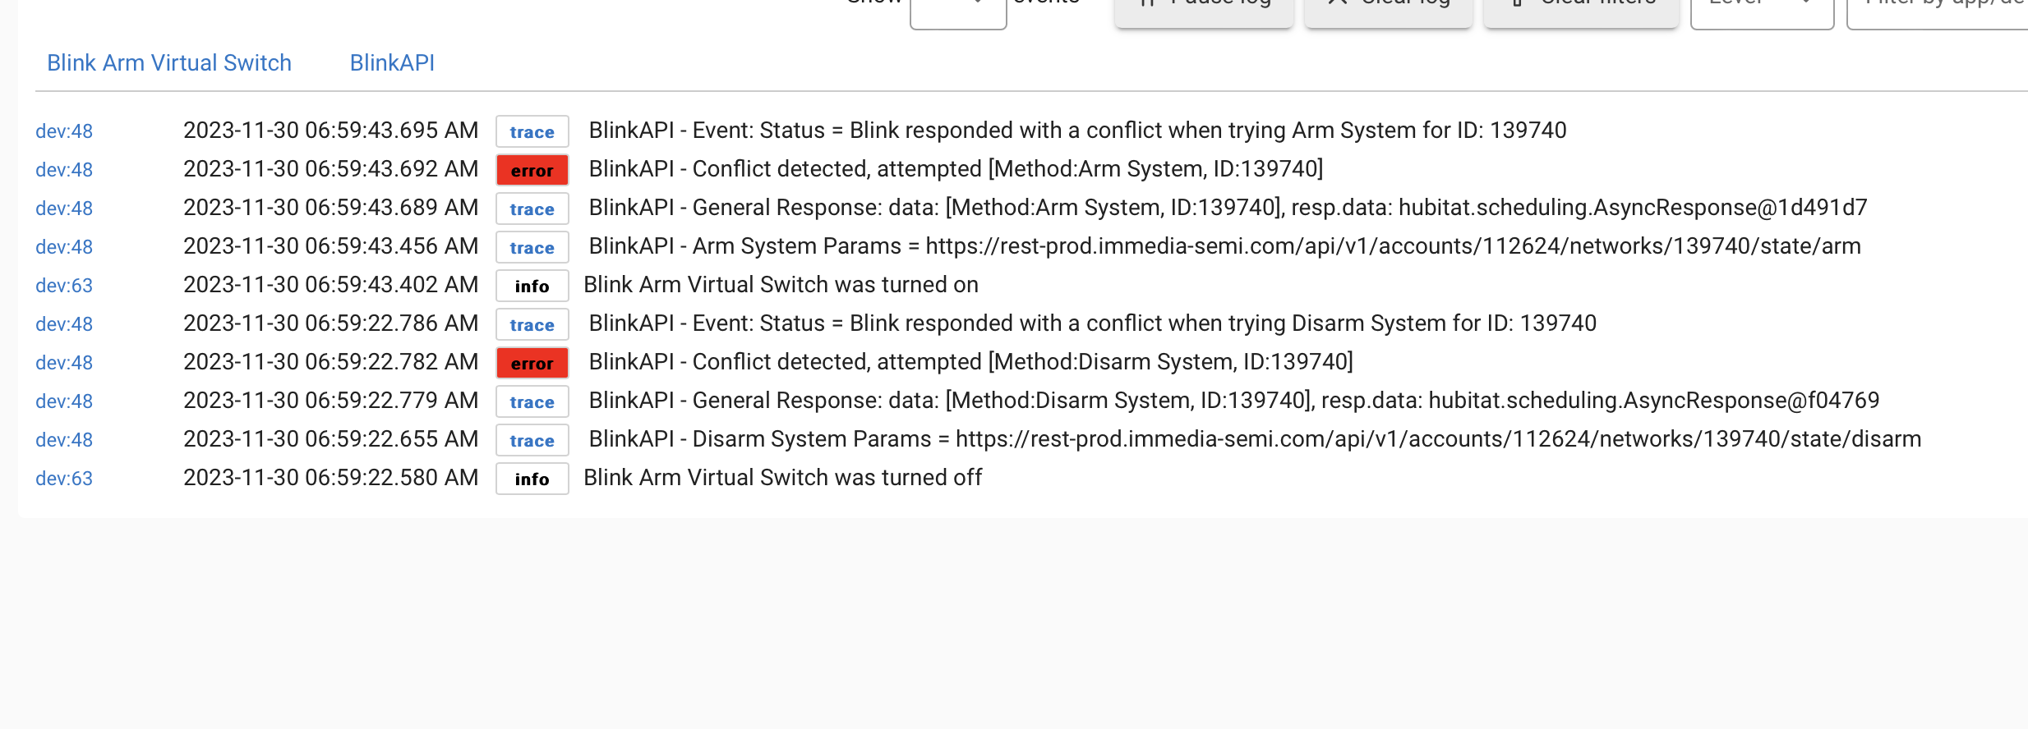This screenshot has width=2028, height=729.
Task: Select timestamp 2023-11-30 06:59:22.786 AM
Action: tap(330, 323)
